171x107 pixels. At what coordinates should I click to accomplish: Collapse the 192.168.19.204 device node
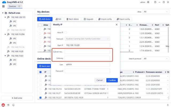click(x=5, y=34)
